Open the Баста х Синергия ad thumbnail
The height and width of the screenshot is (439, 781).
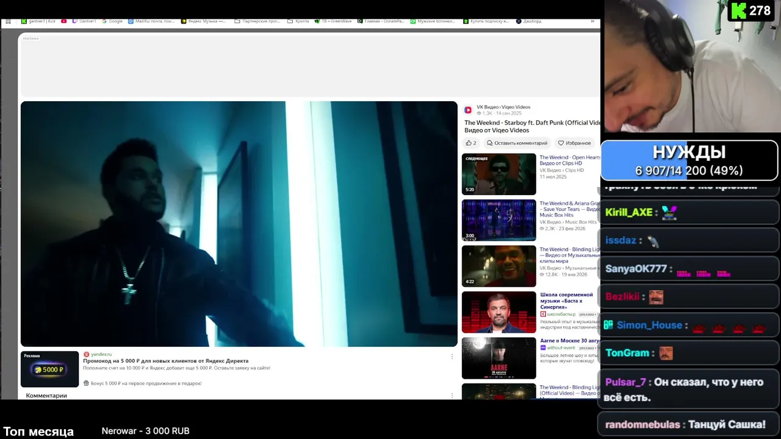[499, 312]
